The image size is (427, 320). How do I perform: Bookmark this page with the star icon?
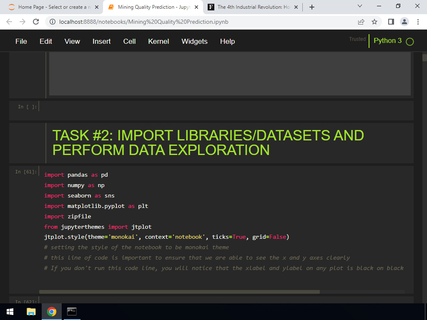tap(374, 22)
